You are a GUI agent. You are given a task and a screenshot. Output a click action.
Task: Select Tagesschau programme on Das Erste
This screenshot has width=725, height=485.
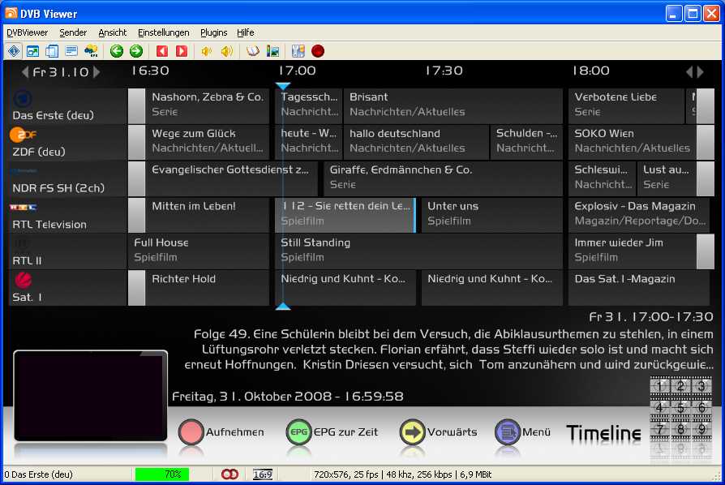point(308,106)
